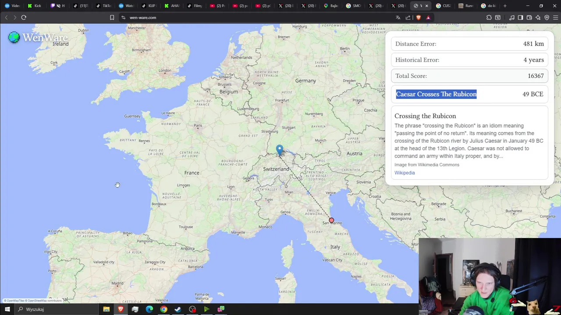Open Steam from the taskbar
561x315 pixels.
coord(178,309)
